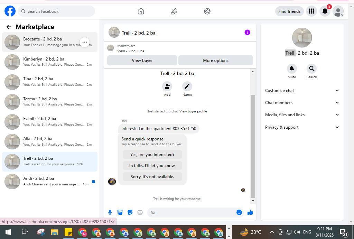
Task: Open File Explorer from the taskbar
Action: click(55, 232)
